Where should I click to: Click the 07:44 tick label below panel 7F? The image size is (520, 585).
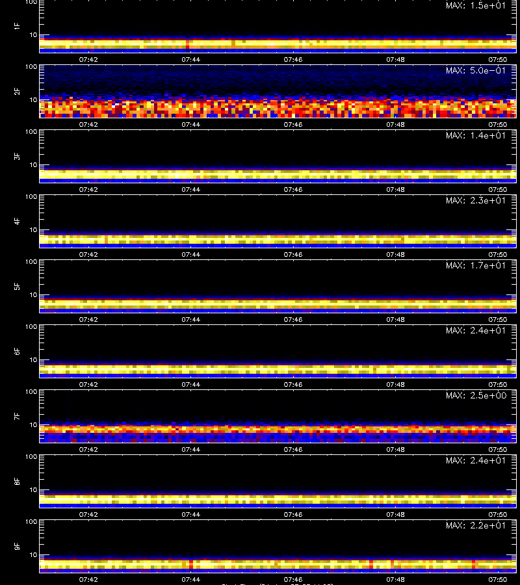click(x=190, y=449)
